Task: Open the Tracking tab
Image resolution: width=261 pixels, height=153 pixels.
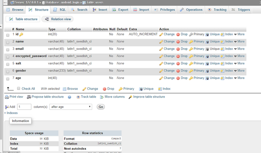Action: (217, 10)
